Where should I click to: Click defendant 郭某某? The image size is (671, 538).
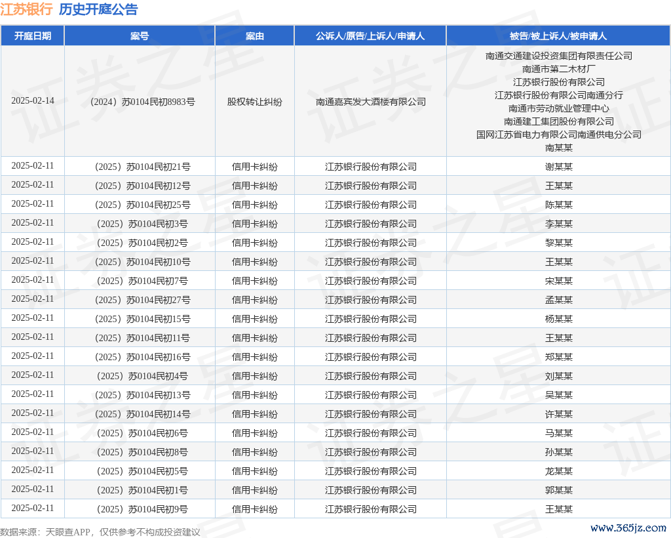pyautogui.click(x=558, y=490)
